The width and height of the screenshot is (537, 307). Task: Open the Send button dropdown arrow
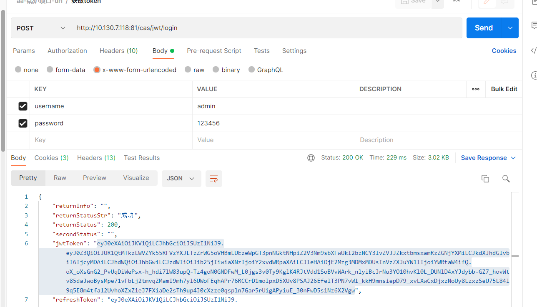pyautogui.click(x=510, y=28)
